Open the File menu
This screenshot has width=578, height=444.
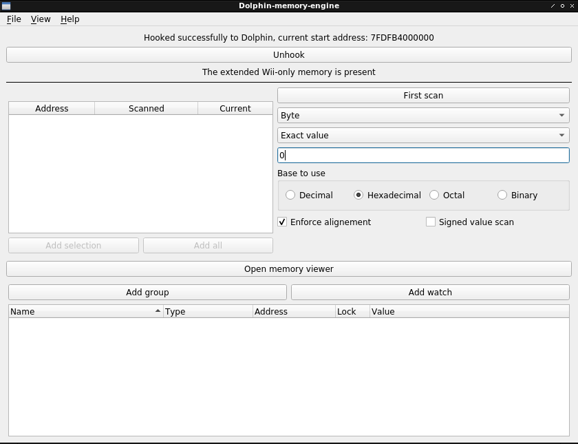click(14, 19)
